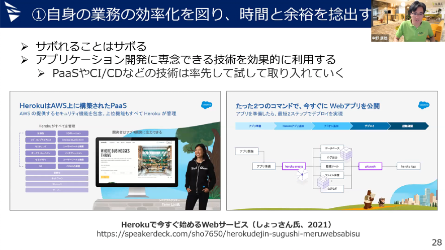445x250 pixels.
Task: Open the speakerdeck.com URL below the slides
Action: 228,234
